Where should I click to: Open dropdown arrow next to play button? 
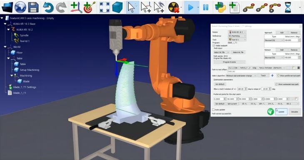[198, 7]
